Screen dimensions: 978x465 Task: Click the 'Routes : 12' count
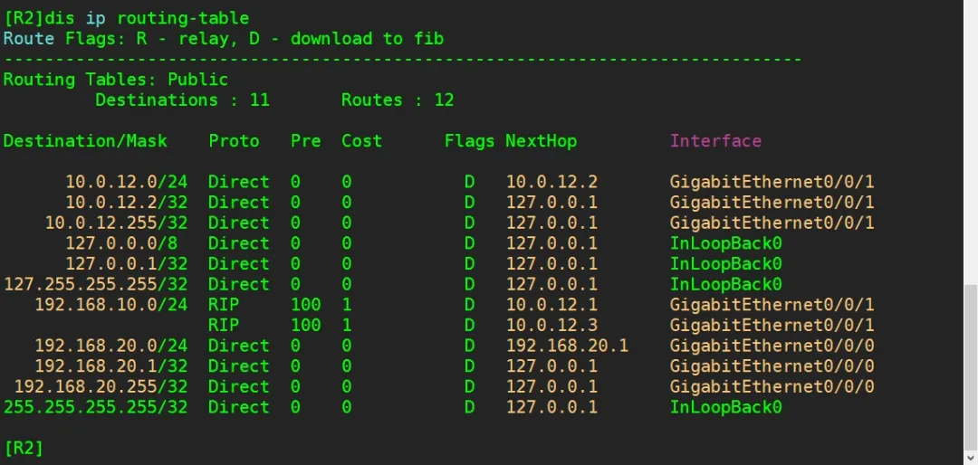pyautogui.click(x=398, y=100)
